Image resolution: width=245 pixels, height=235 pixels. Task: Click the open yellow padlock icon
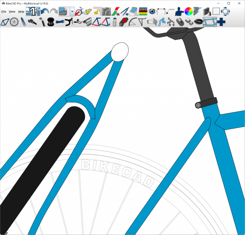click(97, 11)
